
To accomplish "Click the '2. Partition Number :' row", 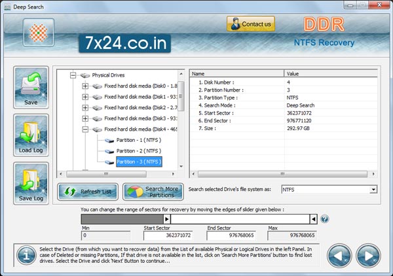I will (x=284, y=90).
